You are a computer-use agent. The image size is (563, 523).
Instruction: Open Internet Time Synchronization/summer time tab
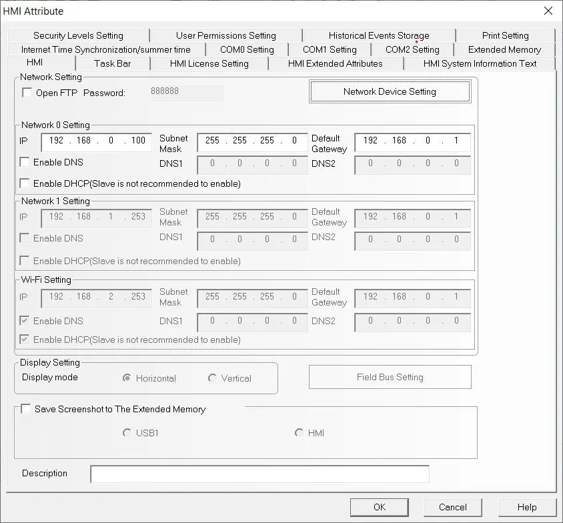[106, 49]
